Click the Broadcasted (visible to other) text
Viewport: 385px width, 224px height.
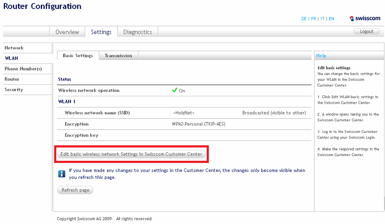[274, 113]
